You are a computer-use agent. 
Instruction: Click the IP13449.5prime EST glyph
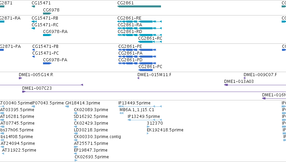(x=140, y=106)
